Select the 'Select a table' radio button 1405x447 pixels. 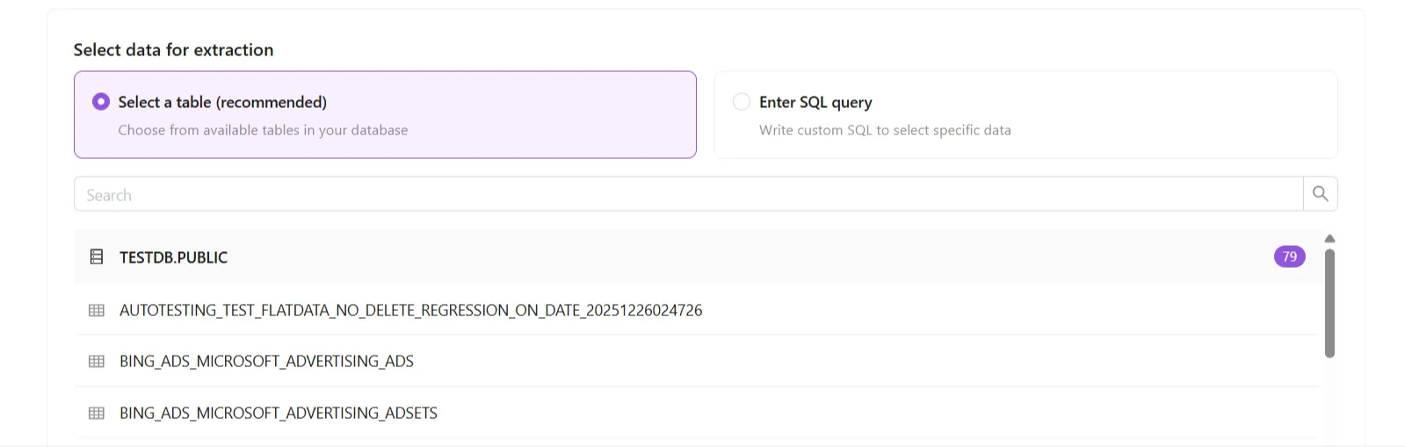click(101, 102)
